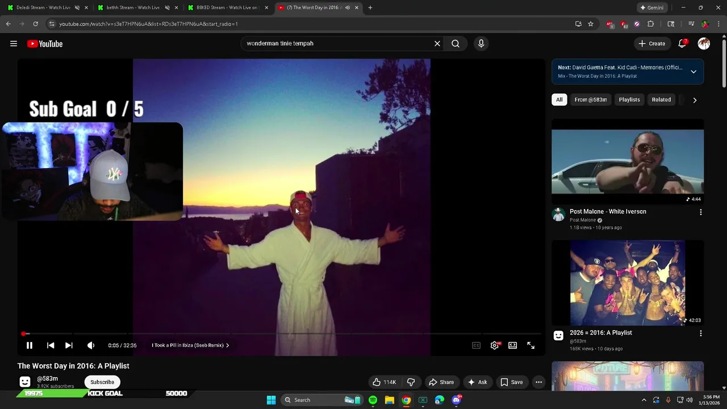Image resolution: width=727 pixels, height=409 pixels.
Task: Select the Related filter chip
Action: [x=661, y=100]
